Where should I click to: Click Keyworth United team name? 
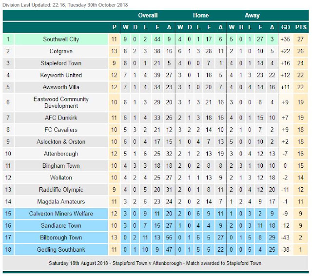click(x=61, y=75)
